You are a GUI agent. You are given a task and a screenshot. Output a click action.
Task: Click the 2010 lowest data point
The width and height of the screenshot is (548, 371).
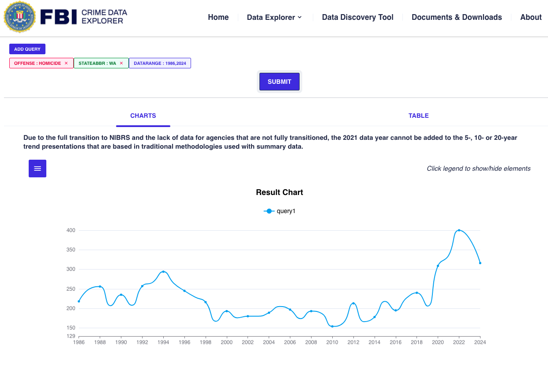click(332, 326)
